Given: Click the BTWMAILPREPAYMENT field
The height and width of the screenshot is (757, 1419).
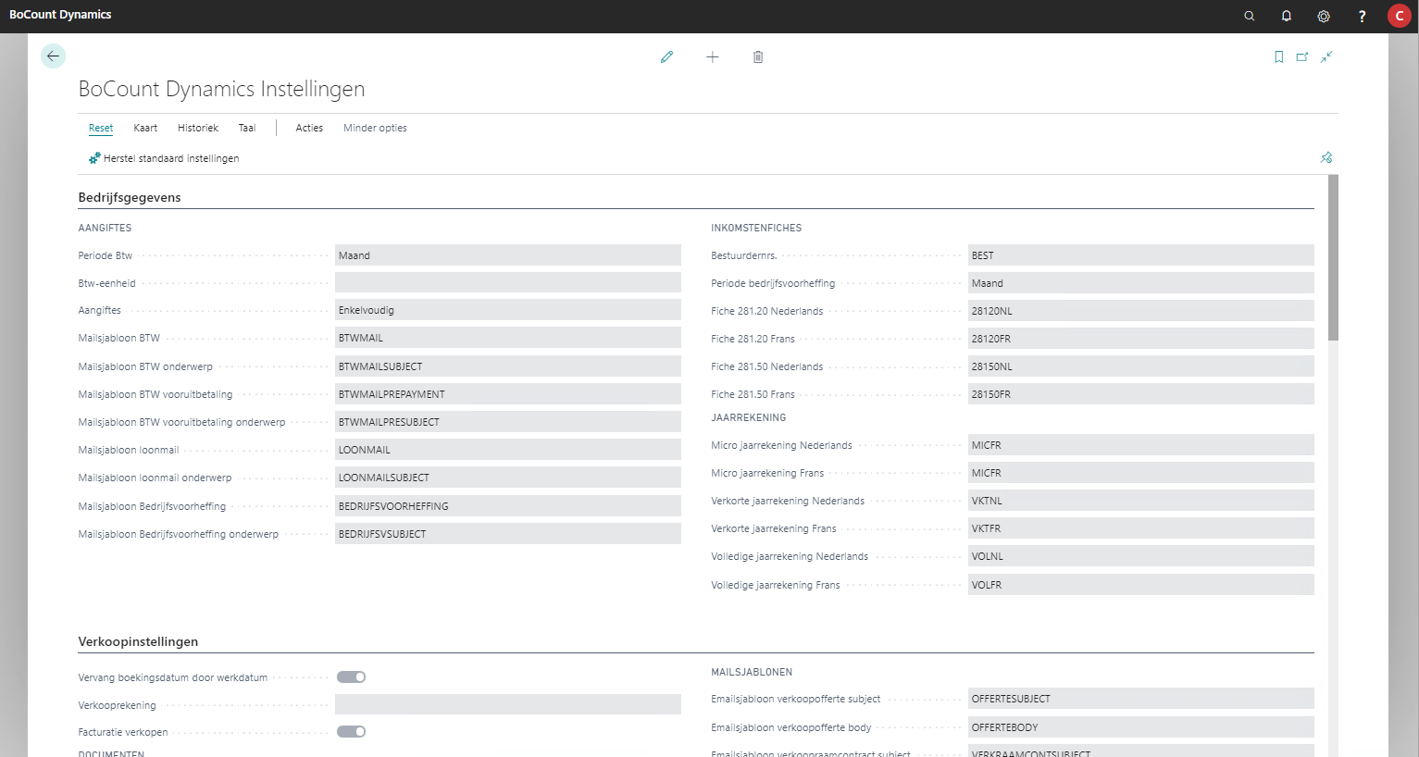Looking at the screenshot, I should pyautogui.click(x=508, y=394).
